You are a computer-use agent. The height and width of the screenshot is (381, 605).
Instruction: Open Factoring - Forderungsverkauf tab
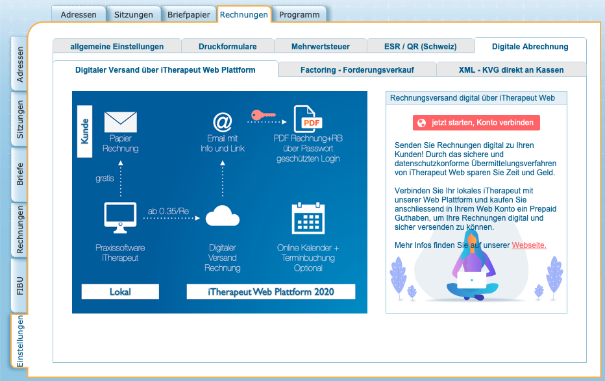[x=357, y=70]
